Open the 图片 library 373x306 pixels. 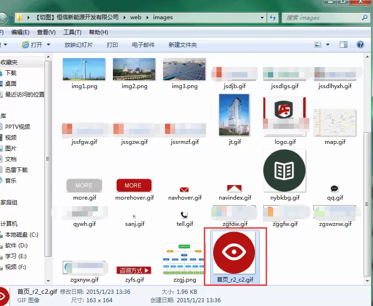[x=11, y=148]
